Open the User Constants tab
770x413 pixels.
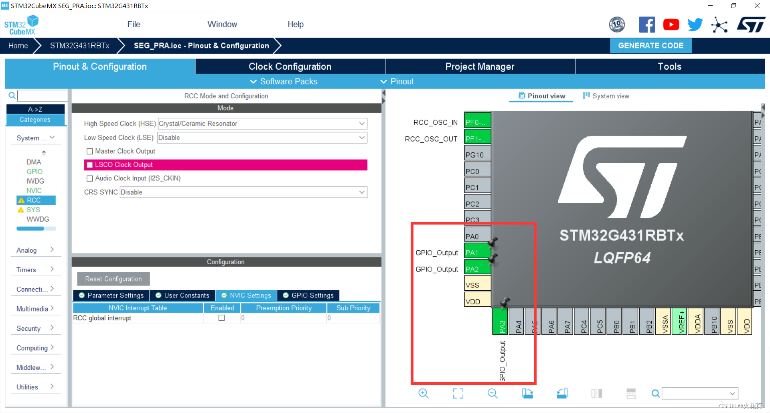click(x=182, y=296)
